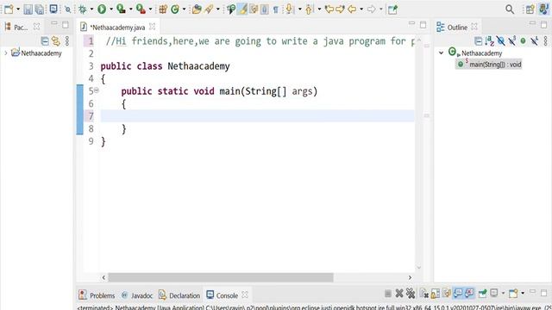Toggle Show Whitespace Characters pilcrow
552x310 pixels.
click(276, 9)
